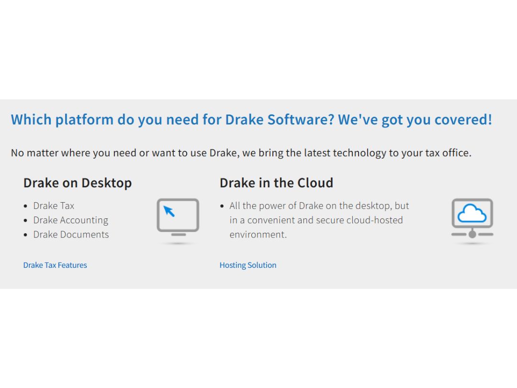Open the Hosting Solution link
The height and width of the screenshot is (388, 517).
tap(248, 265)
